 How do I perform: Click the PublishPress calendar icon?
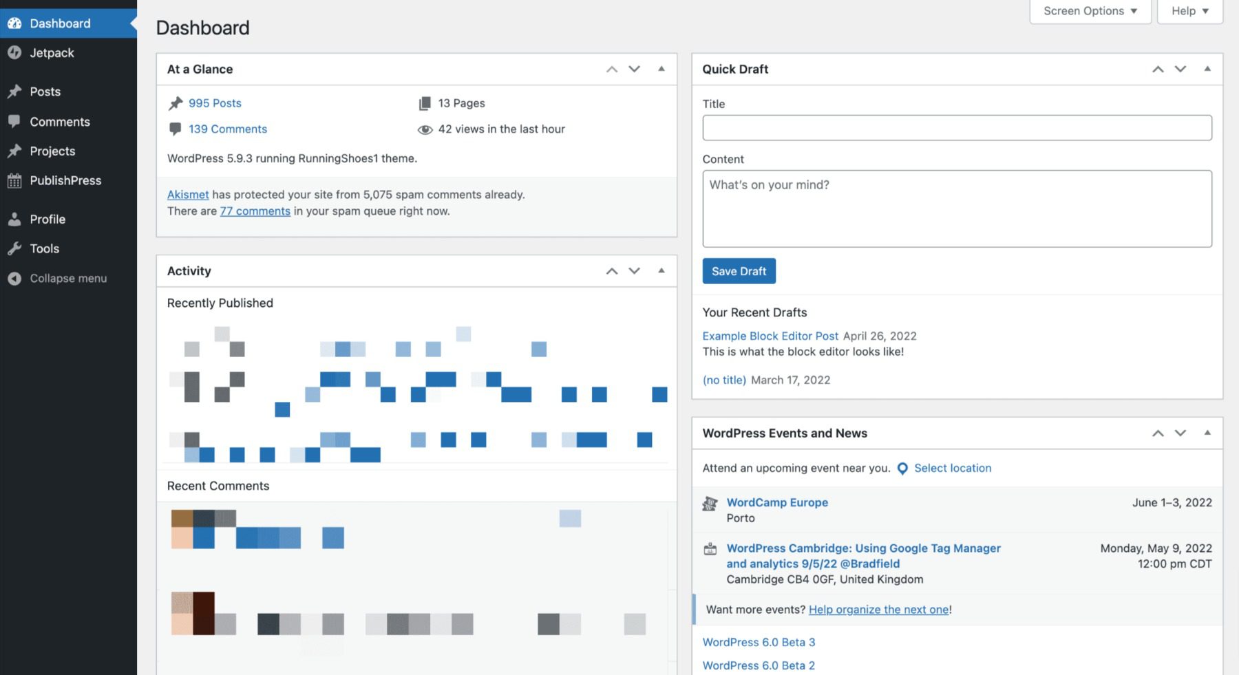(x=14, y=180)
